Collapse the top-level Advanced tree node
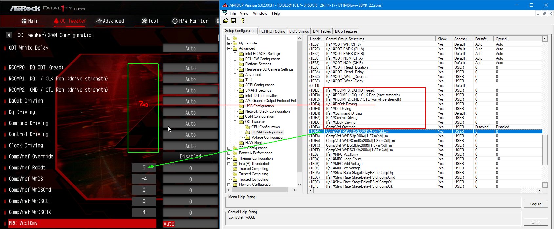The image size is (554, 229). pyautogui.click(x=229, y=48)
